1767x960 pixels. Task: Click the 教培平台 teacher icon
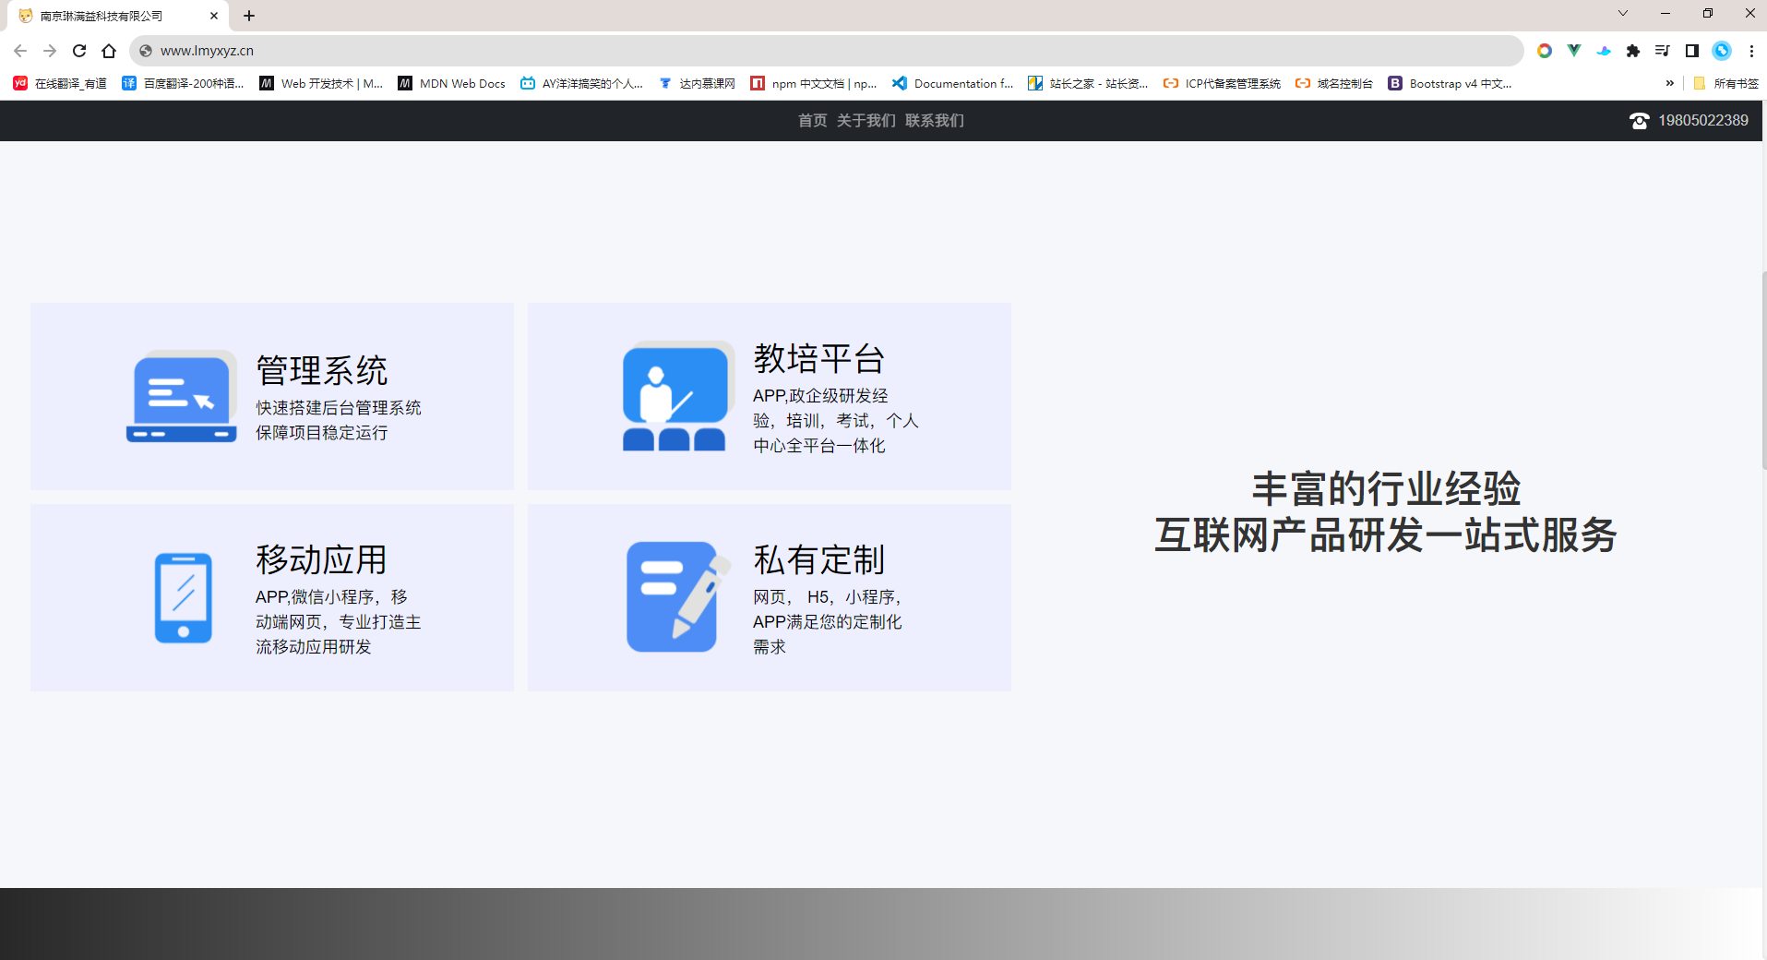point(677,396)
